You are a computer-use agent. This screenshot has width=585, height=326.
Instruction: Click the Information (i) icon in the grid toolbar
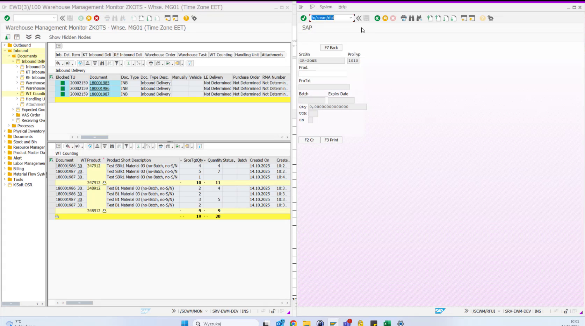pos(190,63)
